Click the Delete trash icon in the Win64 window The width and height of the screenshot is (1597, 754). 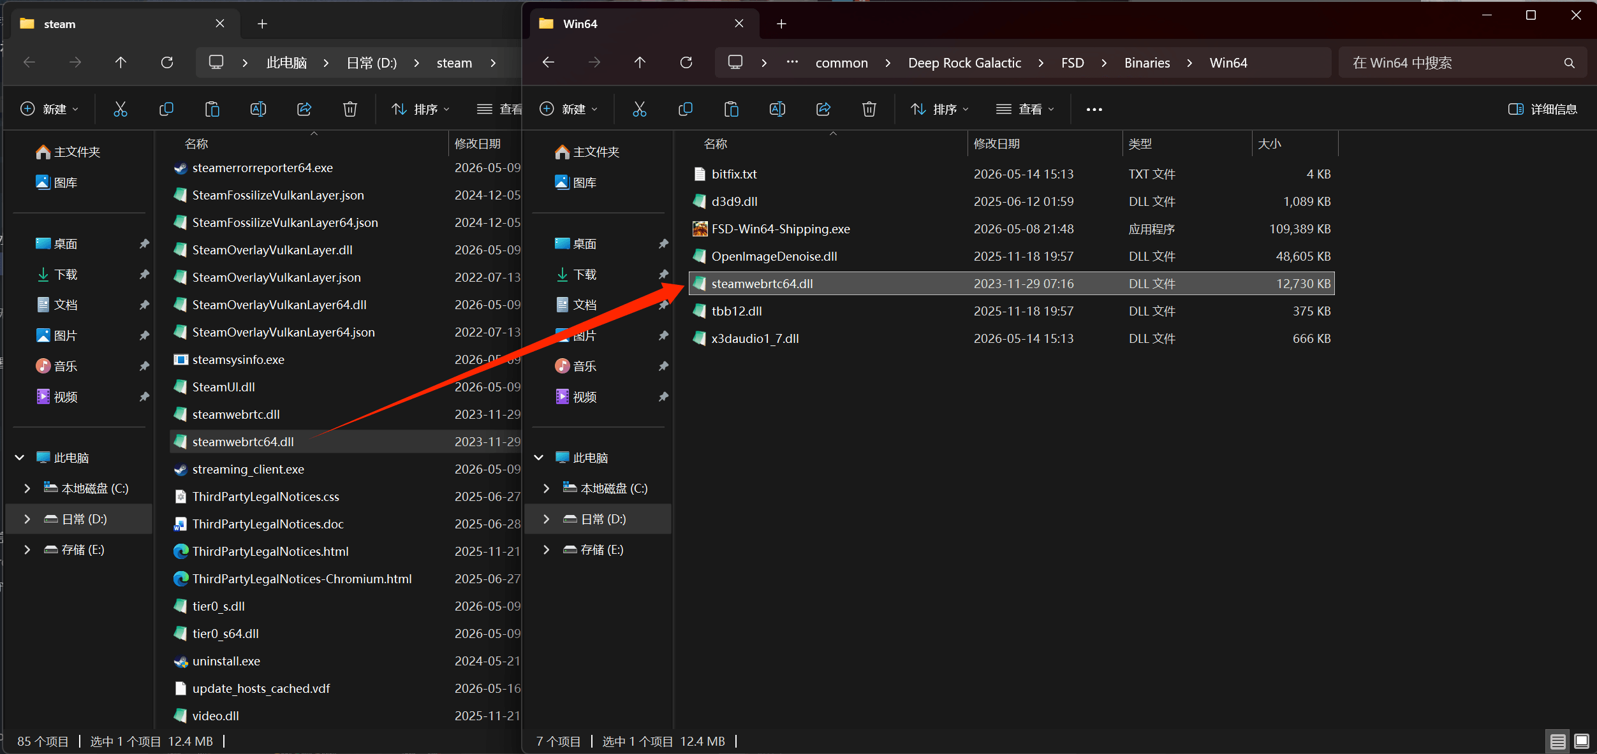pos(869,109)
